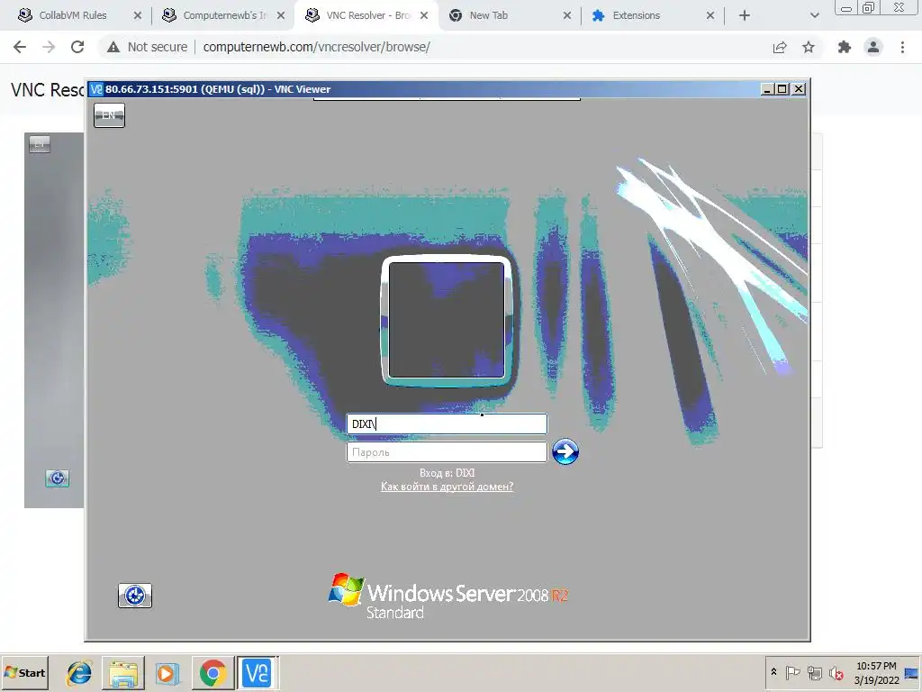Minimize the VNC Viewer window
922x692 pixels.
tap(767, 89)
